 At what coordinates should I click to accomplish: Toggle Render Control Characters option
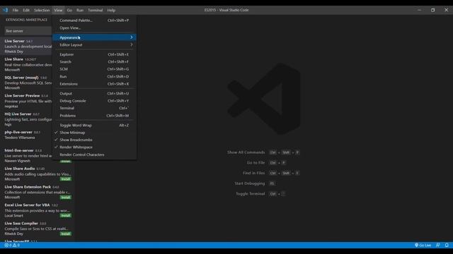click(94, 155)
